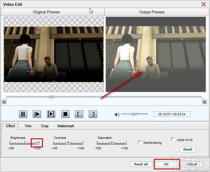
Task: Click the Saturation slider handle
Action: click(111, 144)
